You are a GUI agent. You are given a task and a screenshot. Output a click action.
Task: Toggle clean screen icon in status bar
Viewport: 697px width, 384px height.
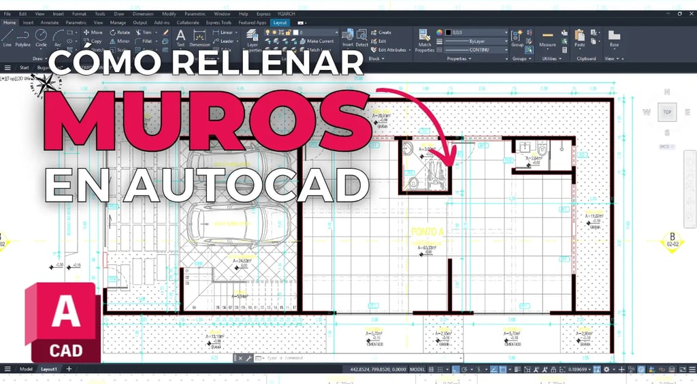[x=683, y=369]
